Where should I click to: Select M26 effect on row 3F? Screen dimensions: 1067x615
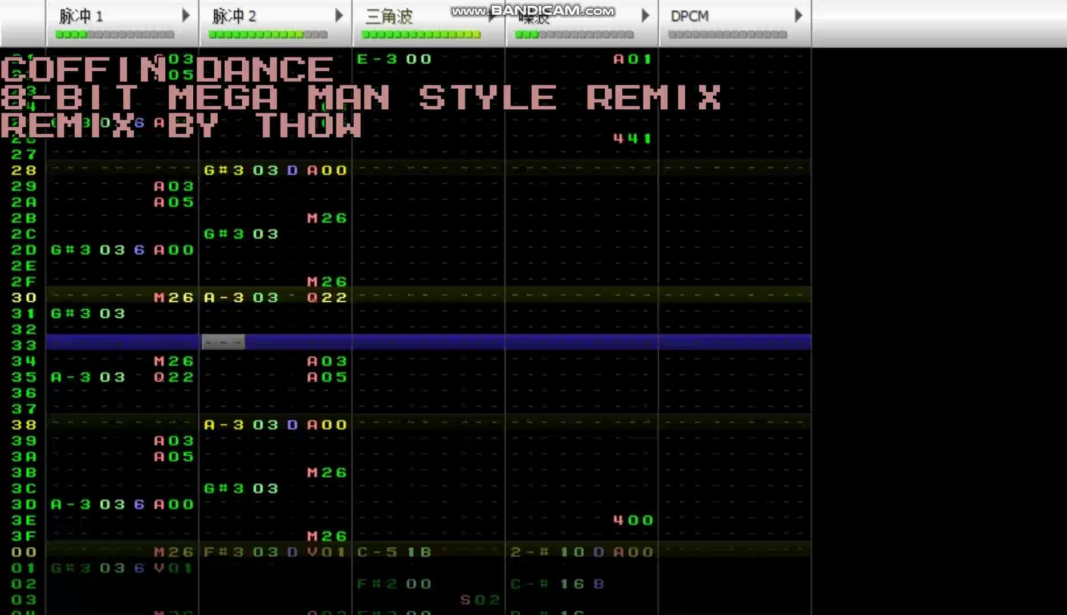click(x=327, y=536)
